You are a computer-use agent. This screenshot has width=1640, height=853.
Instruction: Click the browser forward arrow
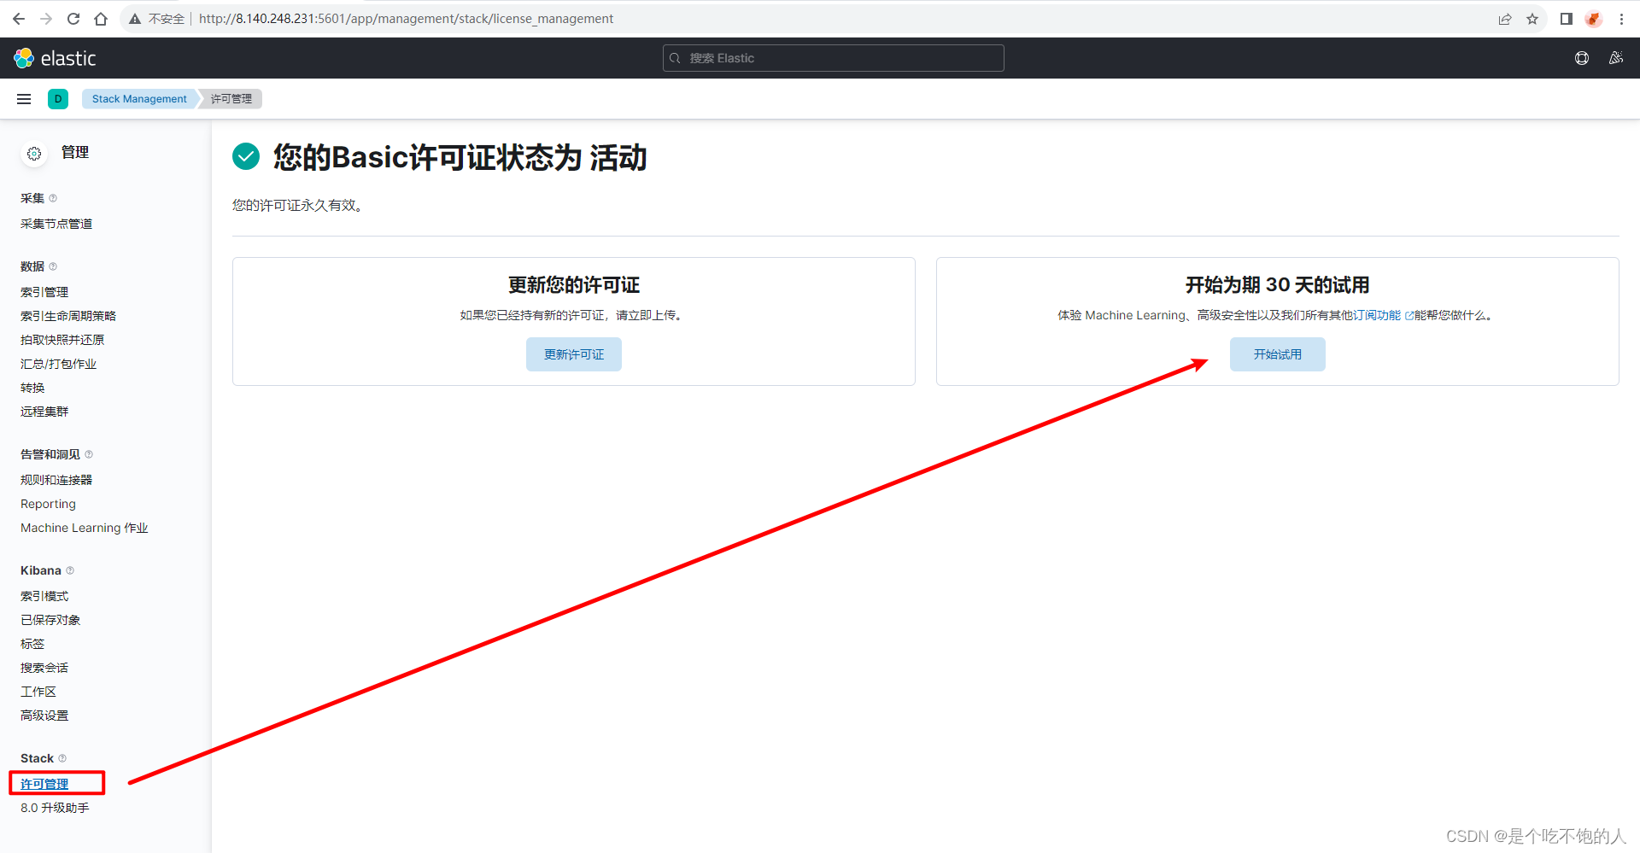[x=46, y=19]
